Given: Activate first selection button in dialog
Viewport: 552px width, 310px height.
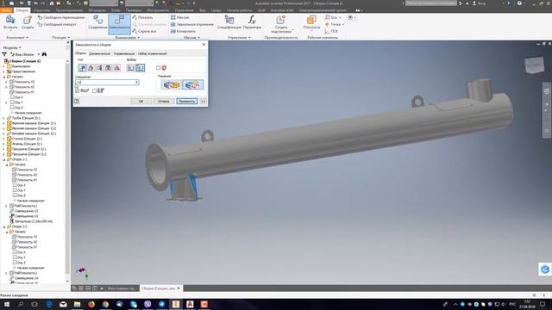Looking at the screenshot, I should click(131, 68).
